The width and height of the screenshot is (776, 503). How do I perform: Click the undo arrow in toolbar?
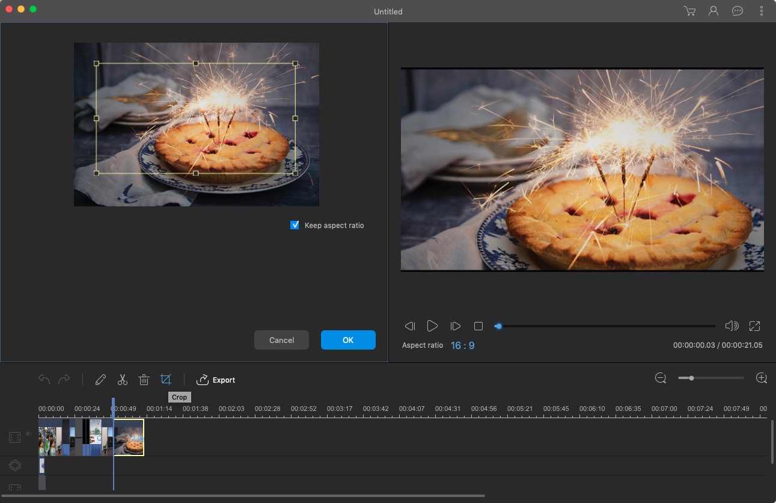point(44,379)
